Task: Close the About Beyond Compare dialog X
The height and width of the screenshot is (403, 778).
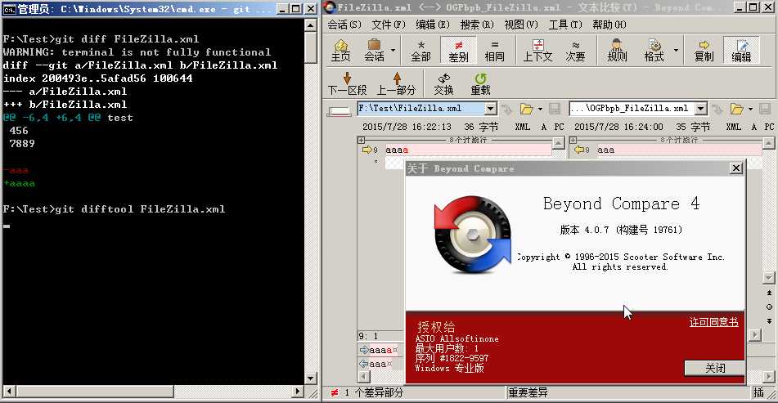Action: click(735, 168)
